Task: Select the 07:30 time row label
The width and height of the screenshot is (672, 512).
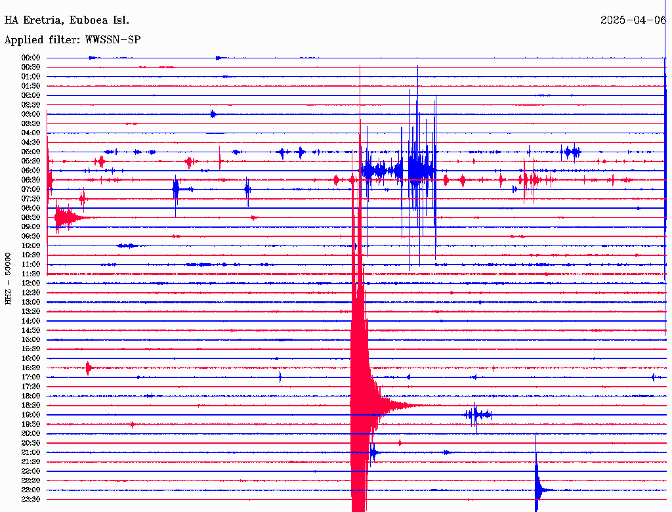Action: 31,199
